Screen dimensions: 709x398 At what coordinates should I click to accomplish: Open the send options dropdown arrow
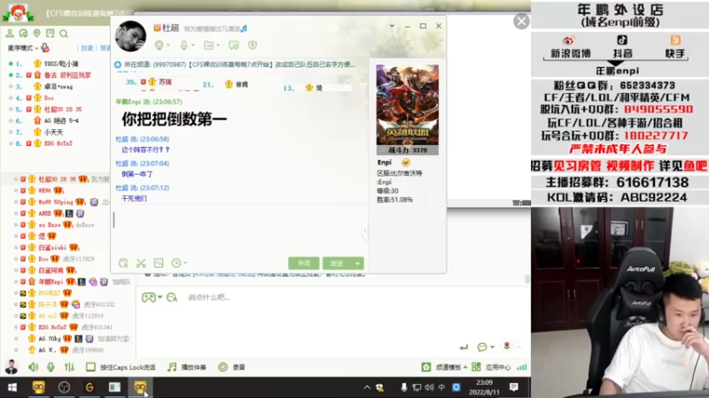click(358, 263)
